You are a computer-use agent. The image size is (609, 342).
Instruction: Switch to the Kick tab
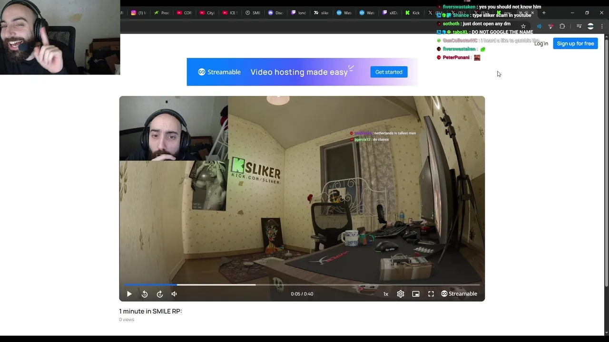(x=413, y=13)
